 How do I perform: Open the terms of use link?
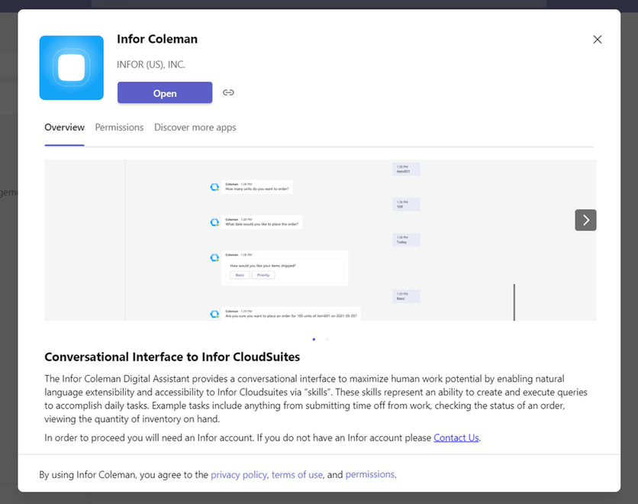tap(297, 474)
